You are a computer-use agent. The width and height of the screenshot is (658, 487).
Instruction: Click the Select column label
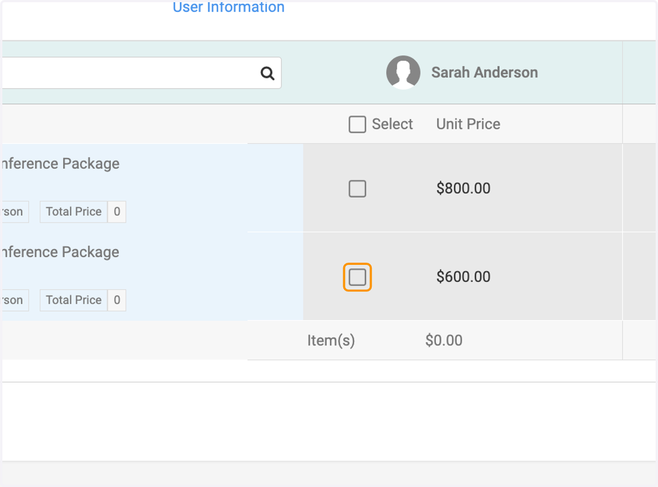point(392,124)
